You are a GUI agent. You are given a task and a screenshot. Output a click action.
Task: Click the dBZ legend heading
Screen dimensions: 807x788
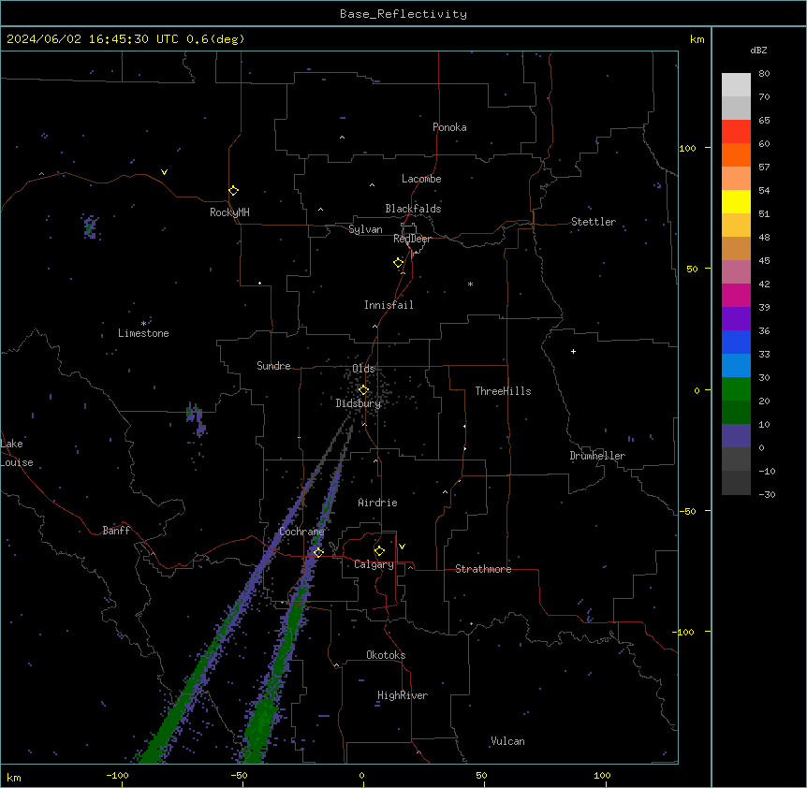point(758,50)
